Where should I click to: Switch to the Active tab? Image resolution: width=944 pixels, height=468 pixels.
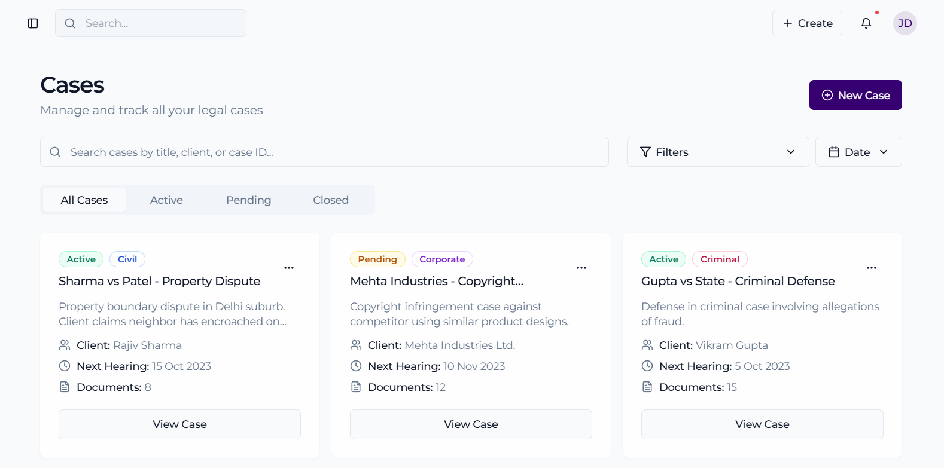[166, 200]
